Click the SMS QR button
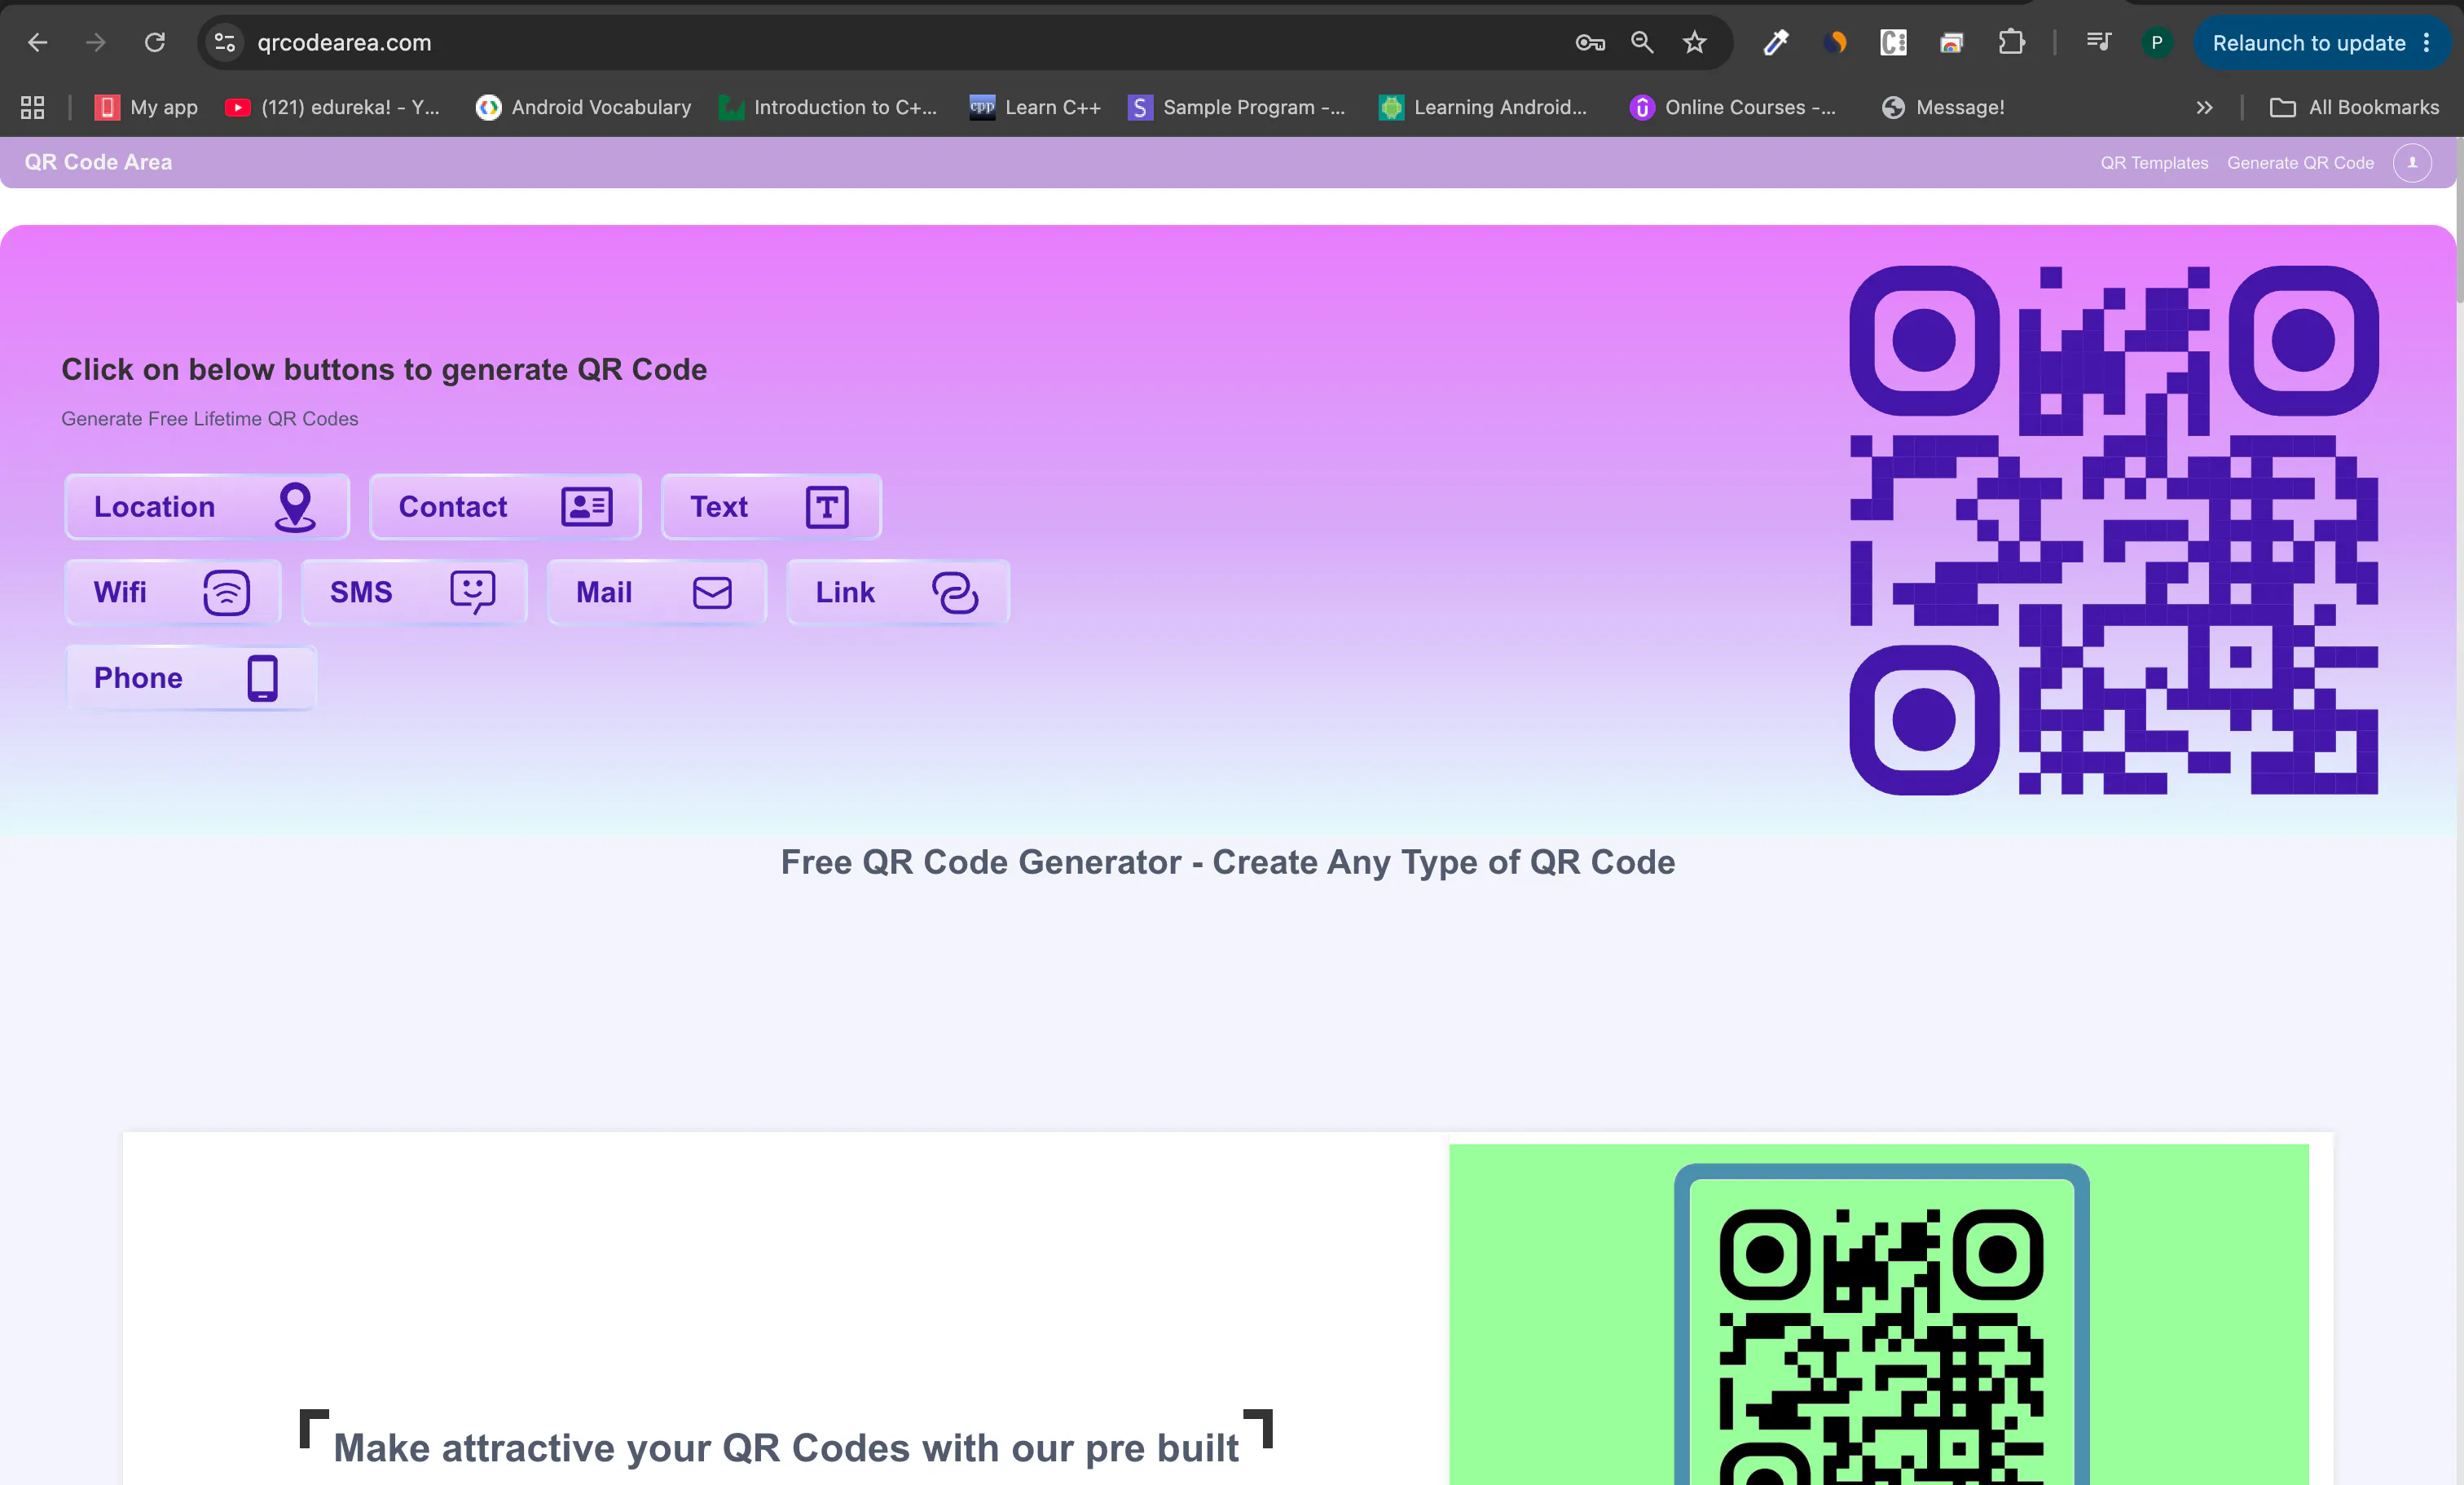The image size is (2464, 1485). point(414,592)
